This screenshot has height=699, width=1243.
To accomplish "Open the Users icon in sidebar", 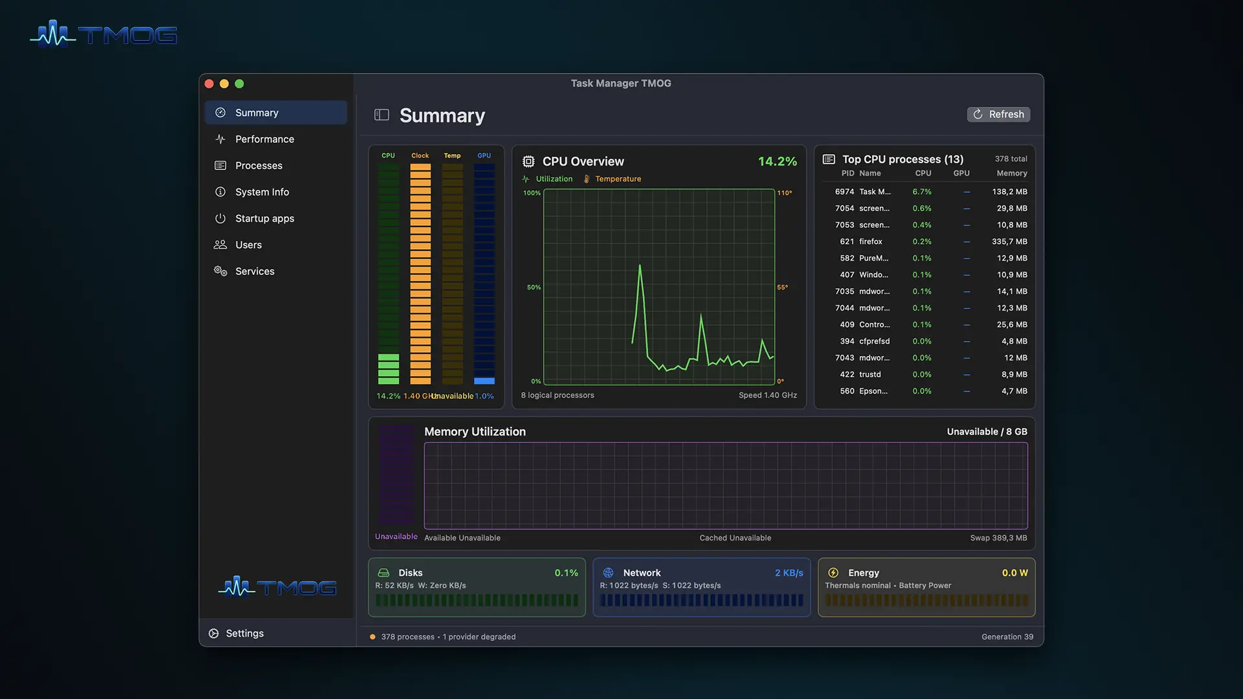I will click(220, 245).
